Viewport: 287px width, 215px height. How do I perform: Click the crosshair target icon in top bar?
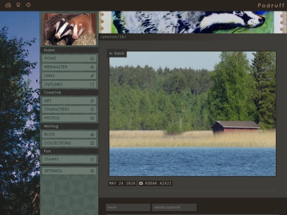pyautogui.click(x=28, y=5)
